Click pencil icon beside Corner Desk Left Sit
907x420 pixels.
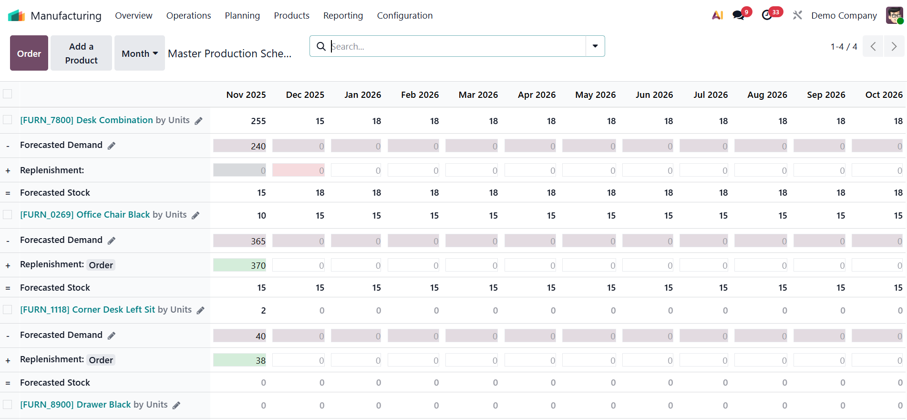click(x=200, y=310)
